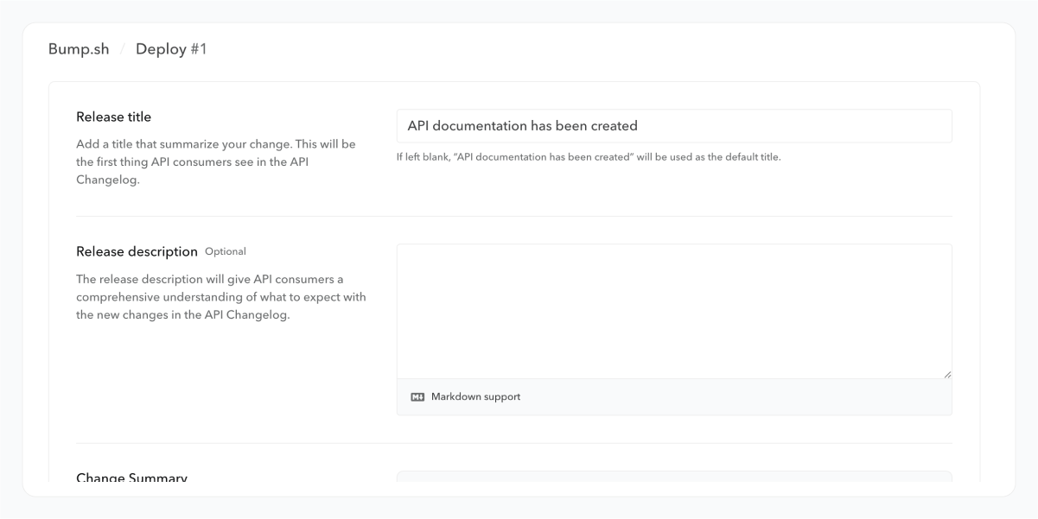1038x519 pixels.
Task: Click inside the Release description textarea
Action: tap(674, 311)
